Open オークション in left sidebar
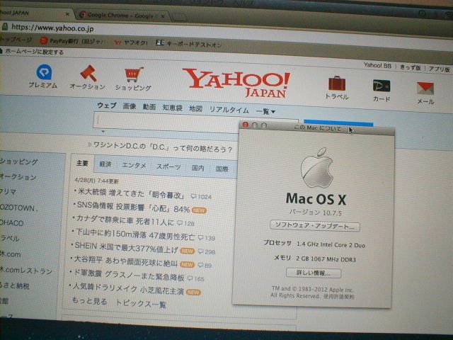This screenshot has height=340, width=453. click(18, 176)
